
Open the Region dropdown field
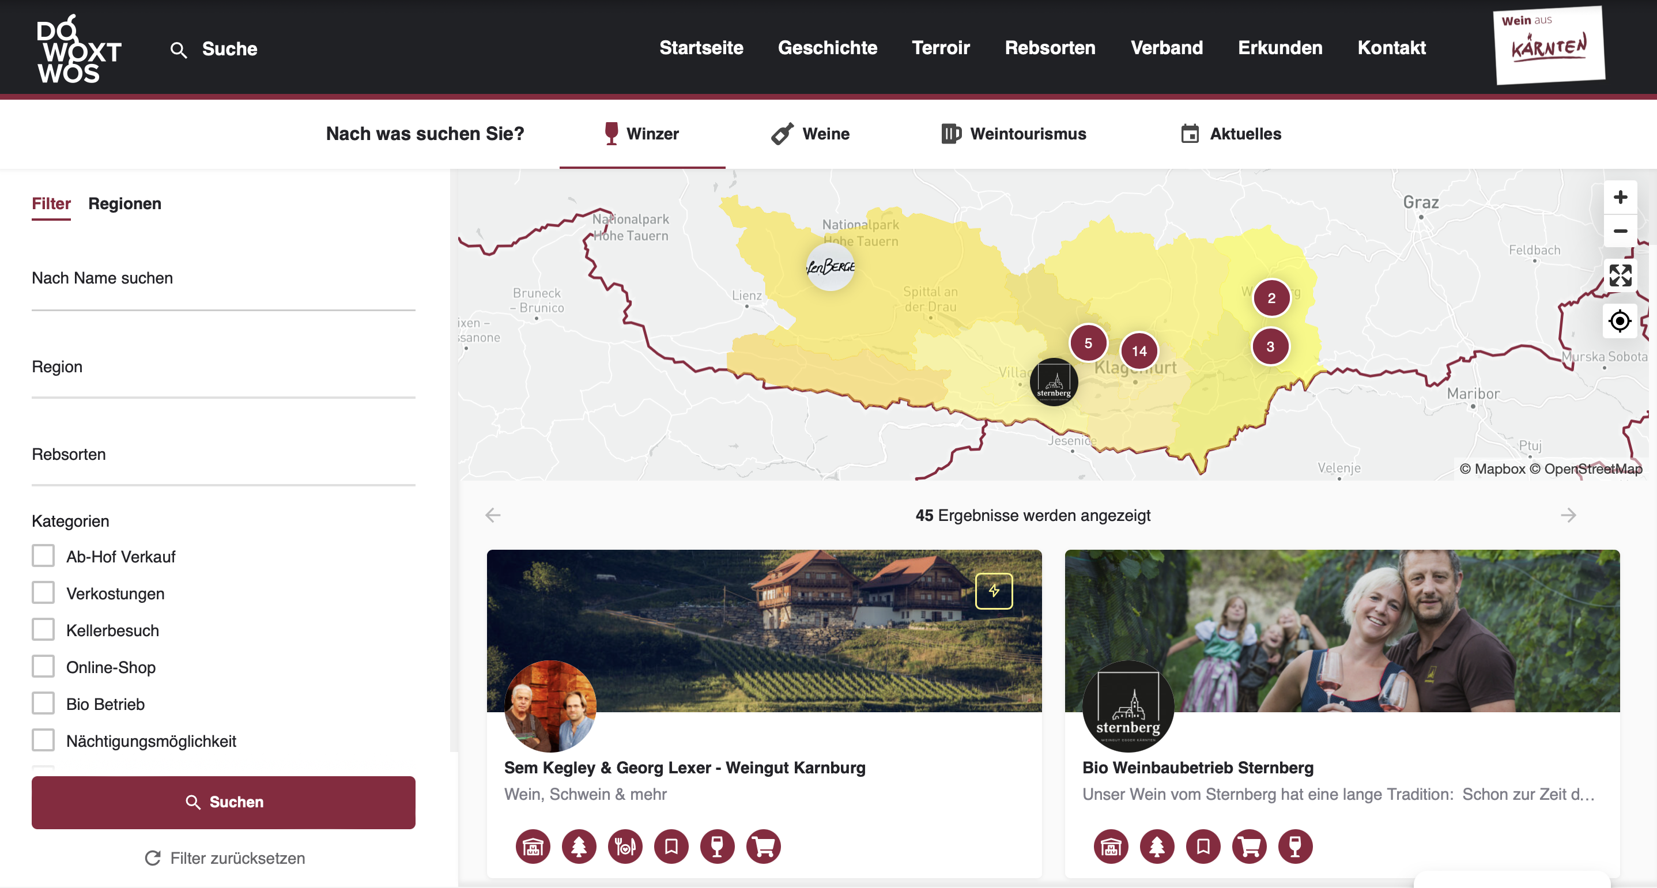click(223, 368)
